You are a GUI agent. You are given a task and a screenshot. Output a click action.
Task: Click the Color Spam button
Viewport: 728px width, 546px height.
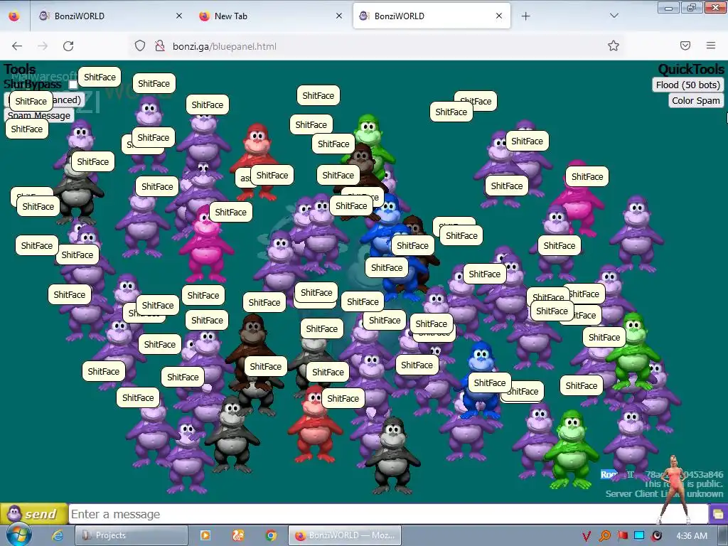point(695,101)
